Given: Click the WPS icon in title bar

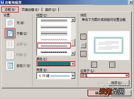Looking at the screenshot, I should pos(2,2).
